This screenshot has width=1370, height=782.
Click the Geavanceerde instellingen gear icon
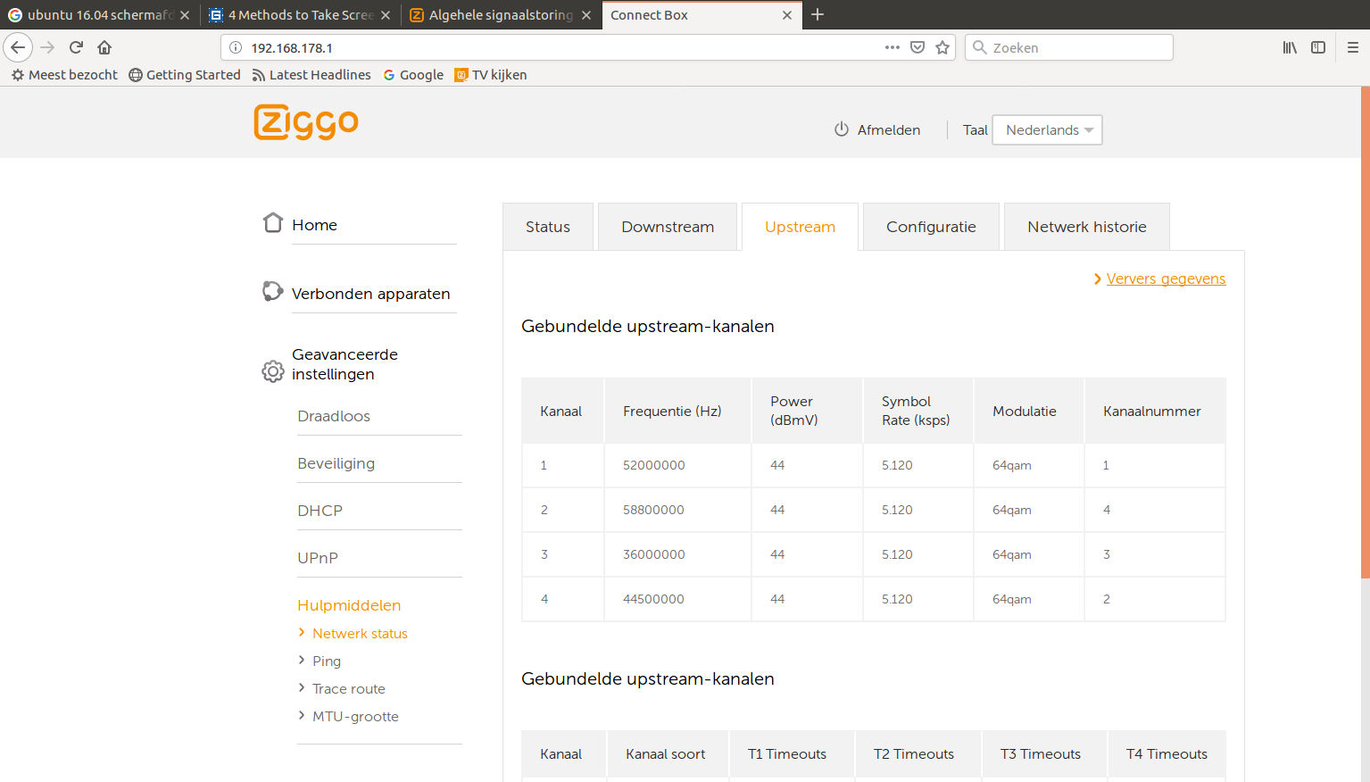pos(273,370)
